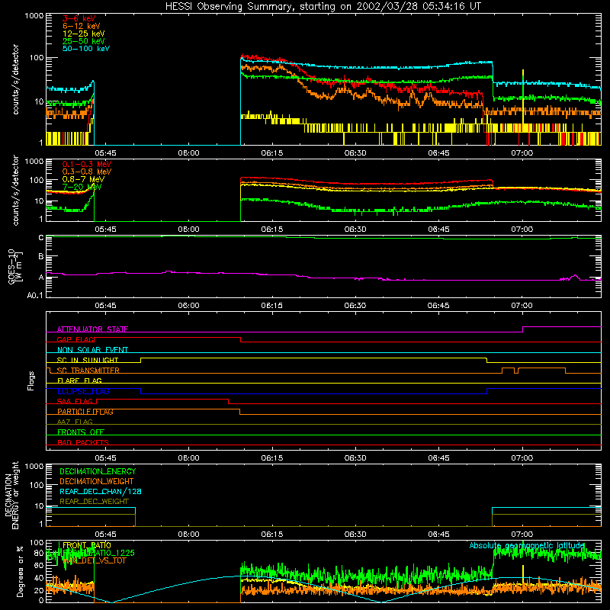Click the FRONTS_OFF flag label
The height and width of the screenshot is (610, 610).
point(80,432)
